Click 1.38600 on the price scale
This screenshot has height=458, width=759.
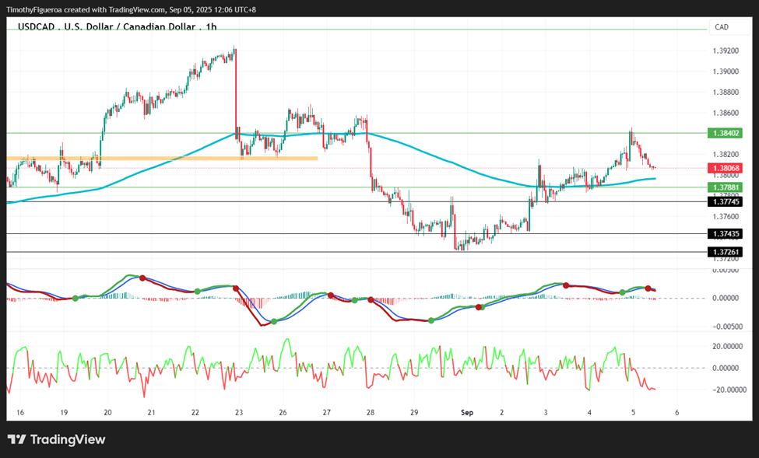[726, 114]
